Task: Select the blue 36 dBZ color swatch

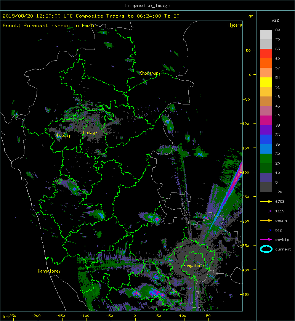Action: point(266,139)
